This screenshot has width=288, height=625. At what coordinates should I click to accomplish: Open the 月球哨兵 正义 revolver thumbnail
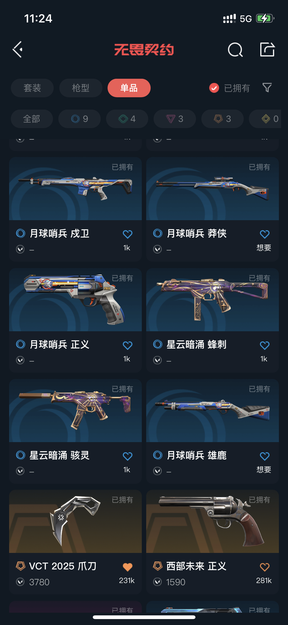coord(75,300)
